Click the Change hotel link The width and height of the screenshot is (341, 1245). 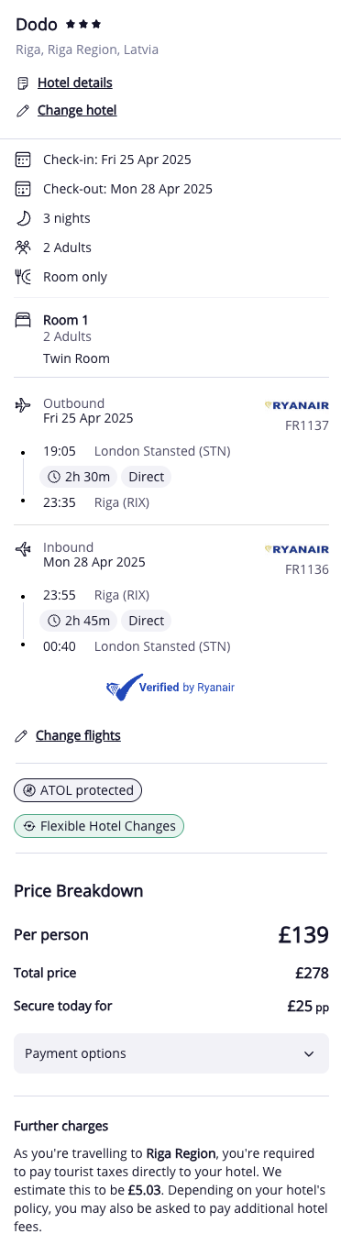[x=77, y=110]
